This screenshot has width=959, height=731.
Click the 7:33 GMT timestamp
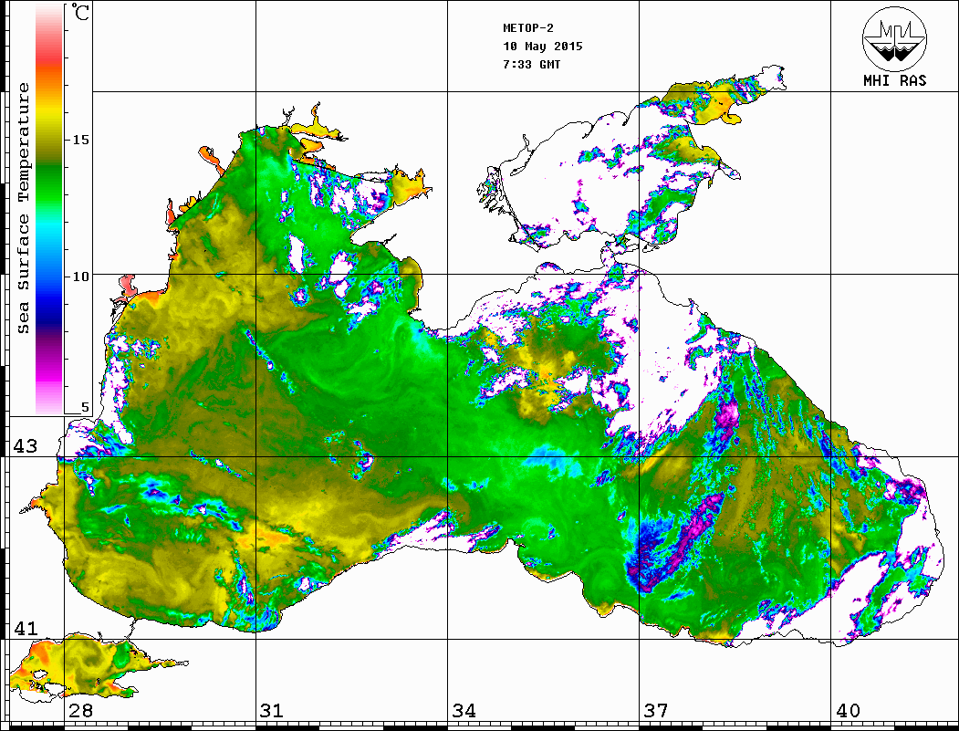click(532, 65)
